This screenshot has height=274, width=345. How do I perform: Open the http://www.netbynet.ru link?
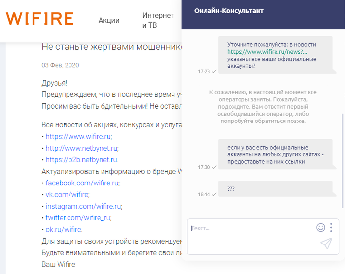(x=81, y=148)
